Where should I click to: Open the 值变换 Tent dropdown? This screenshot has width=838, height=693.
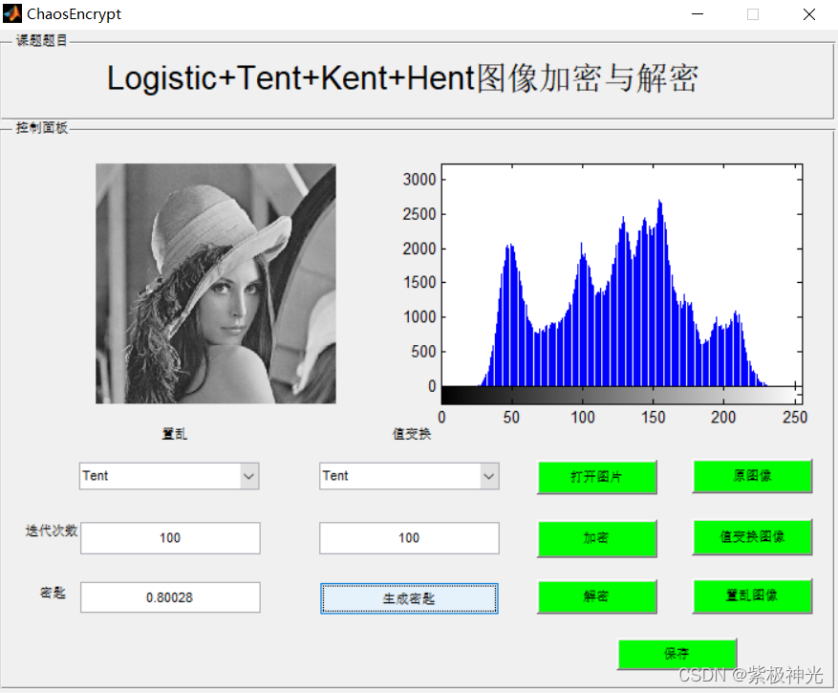(x=409, y=476)
